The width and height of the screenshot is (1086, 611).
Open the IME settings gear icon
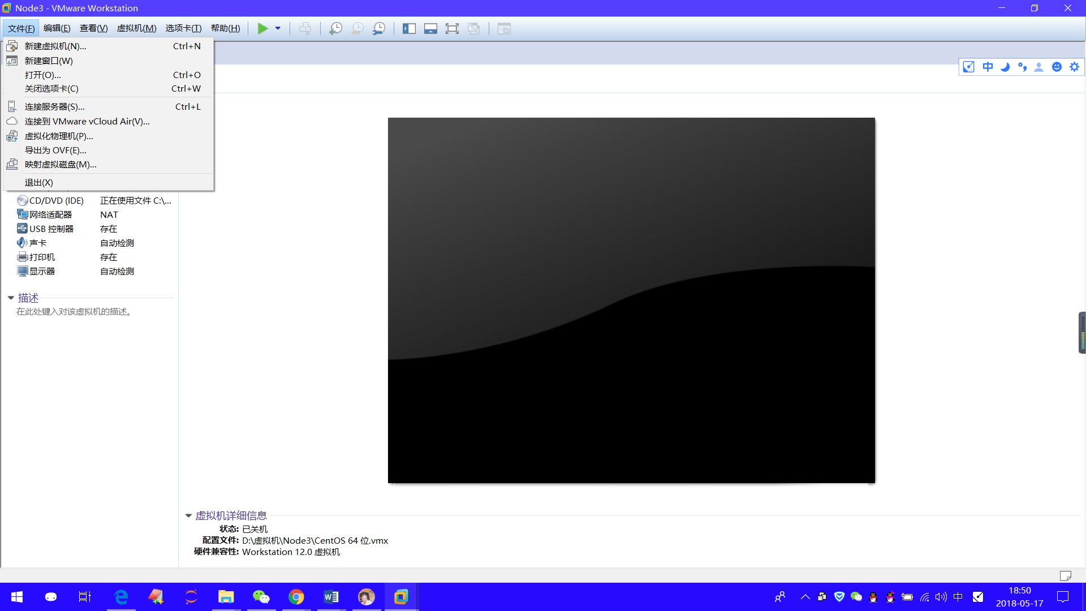click(1074, 67)
